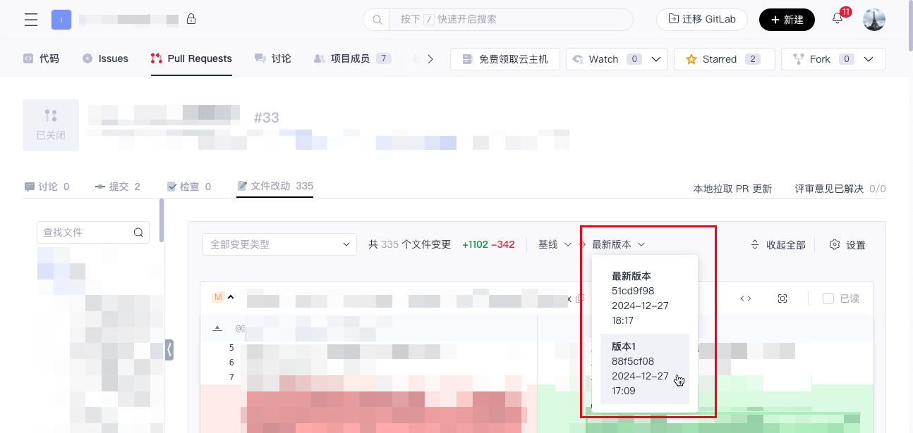Expand the 基线 version dropdown
Viewport: 913px width, 433px height.
(x=555, y=244)
